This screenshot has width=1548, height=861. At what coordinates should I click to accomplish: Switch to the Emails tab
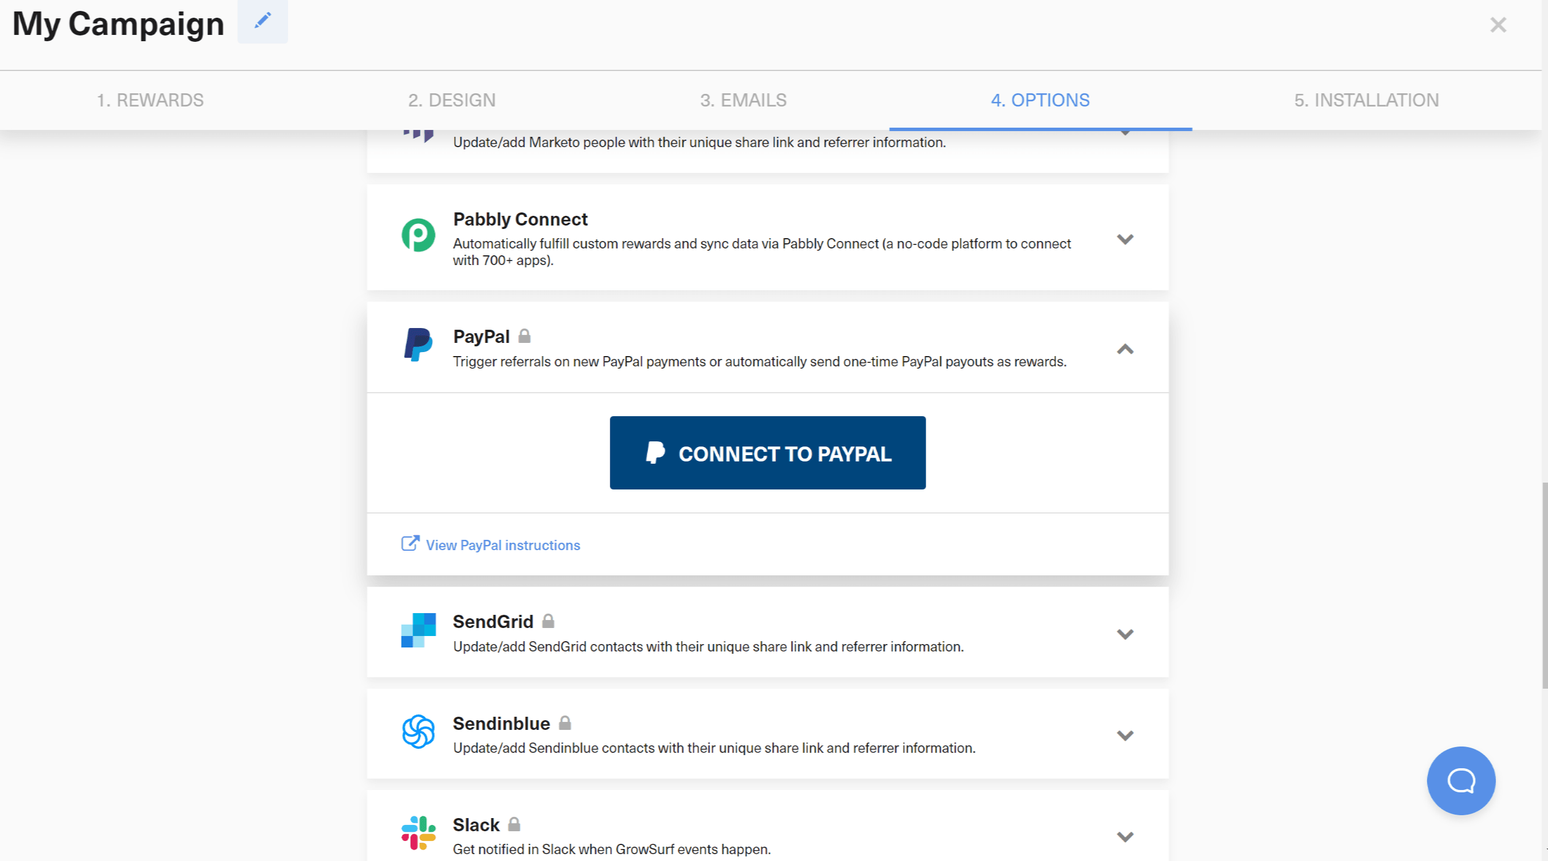(x=743, y=100)
